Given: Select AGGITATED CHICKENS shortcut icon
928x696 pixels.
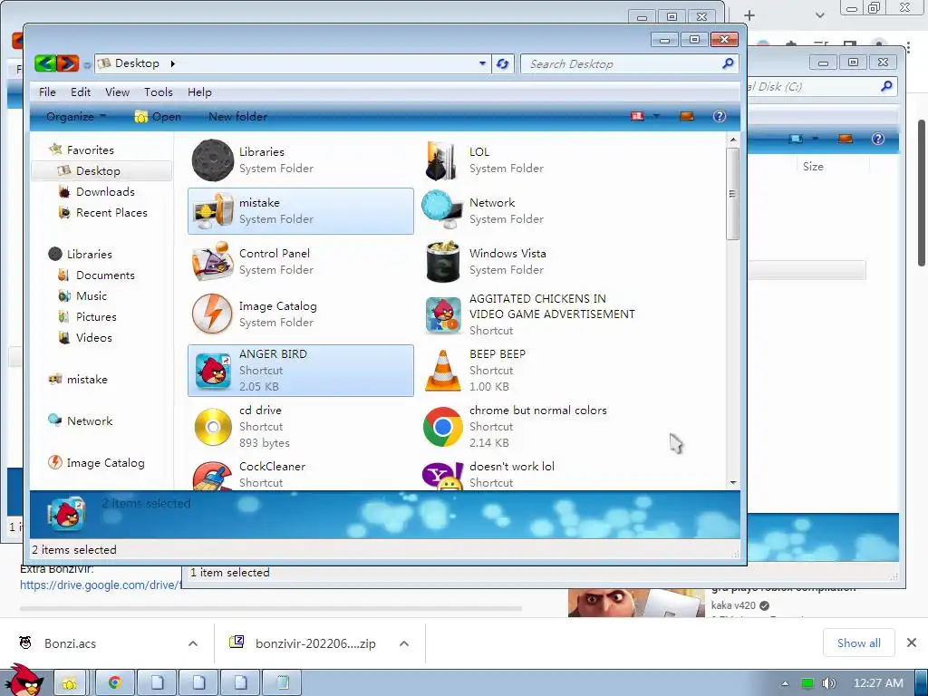Looking at the screenshot, I should (x=442, y=314).
